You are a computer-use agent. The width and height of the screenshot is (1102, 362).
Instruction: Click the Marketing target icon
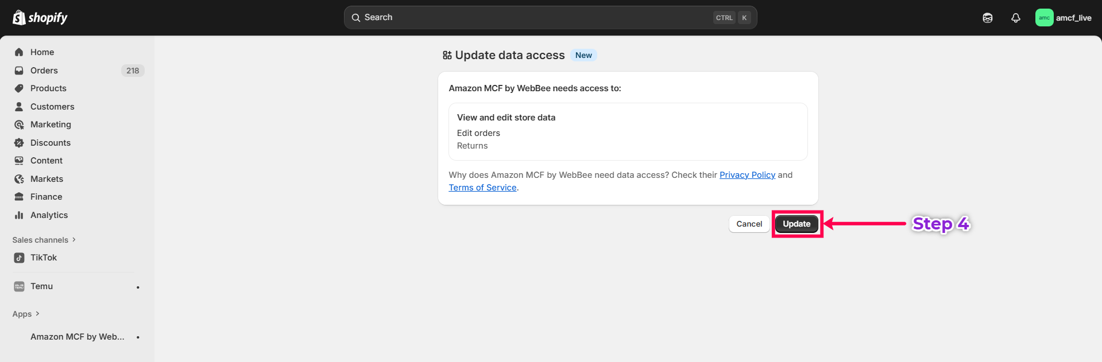(19, 124)
